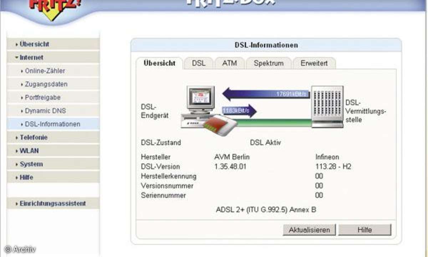Click the DSL-Informationen panel title
This screenshot has height=257, width=428.
click(266, 45)
